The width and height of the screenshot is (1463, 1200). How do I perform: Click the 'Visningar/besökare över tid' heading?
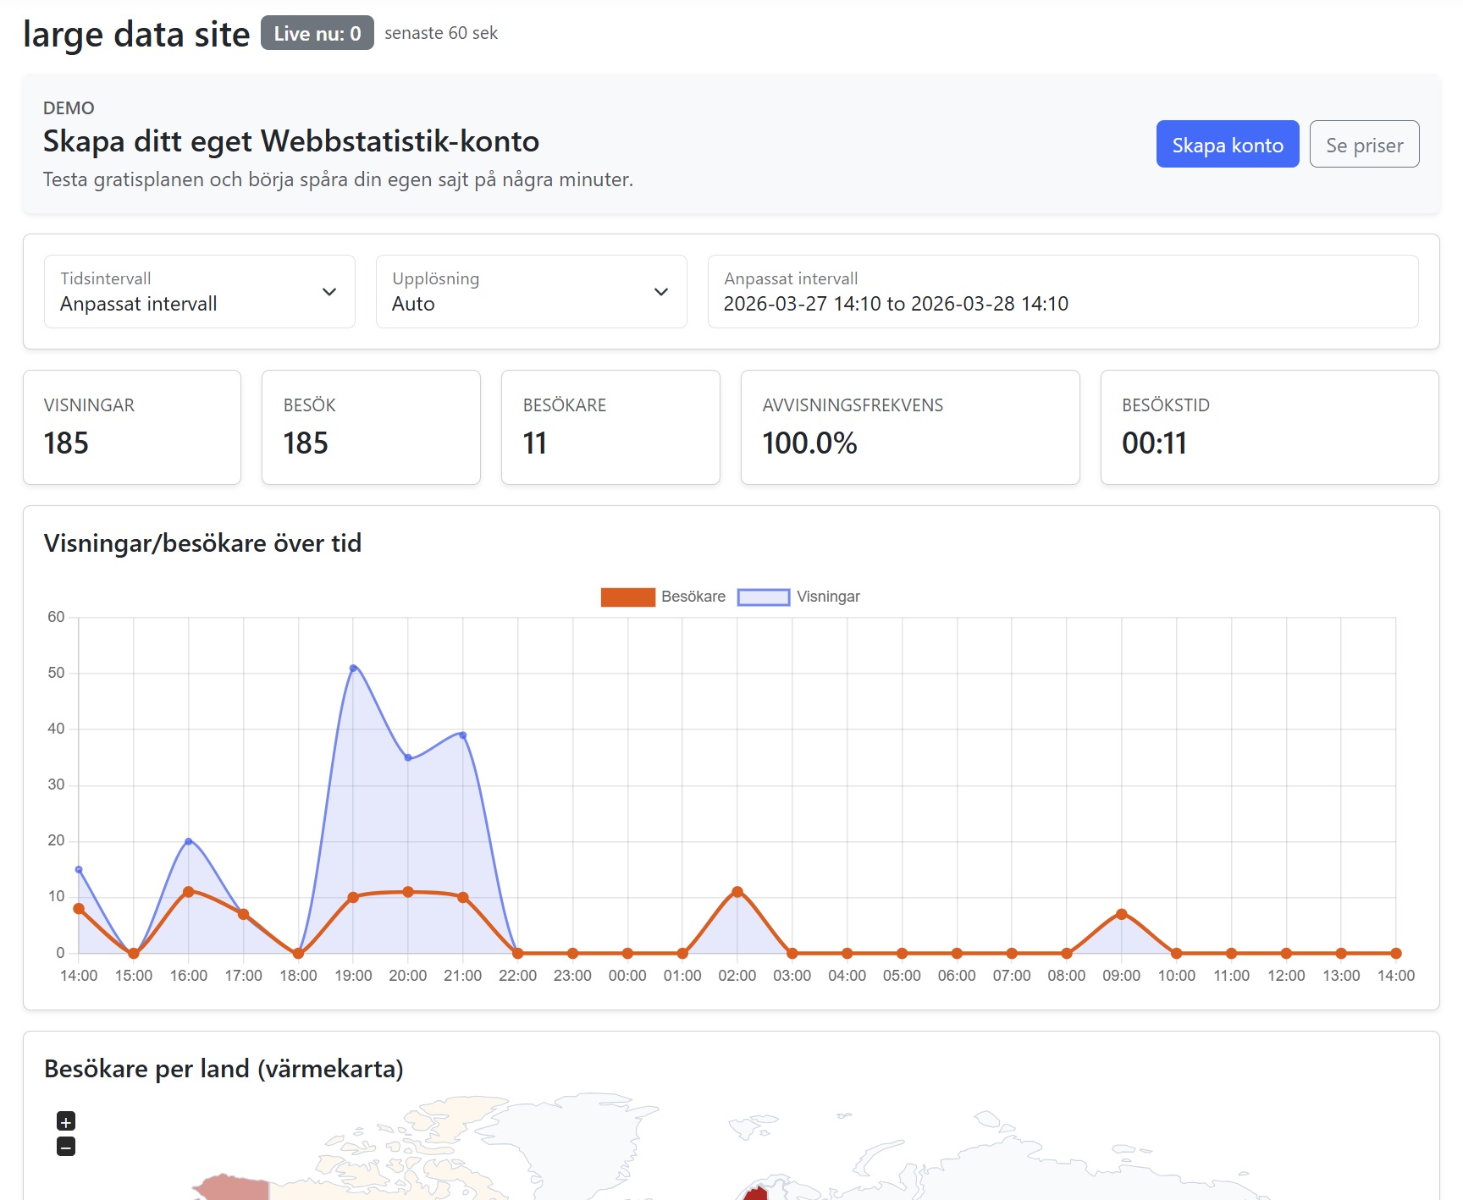tap(202, 543)
